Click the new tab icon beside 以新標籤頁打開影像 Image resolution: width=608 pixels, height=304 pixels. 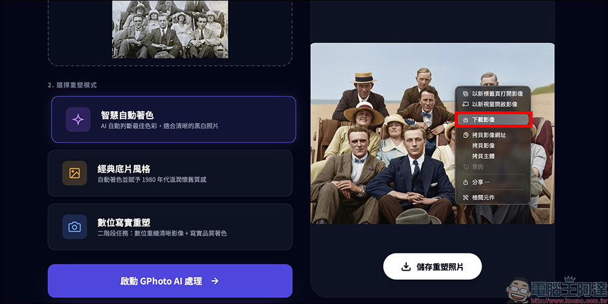click(466, 94)
